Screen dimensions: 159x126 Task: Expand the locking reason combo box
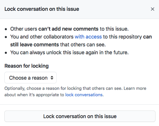tap(30, 78)
